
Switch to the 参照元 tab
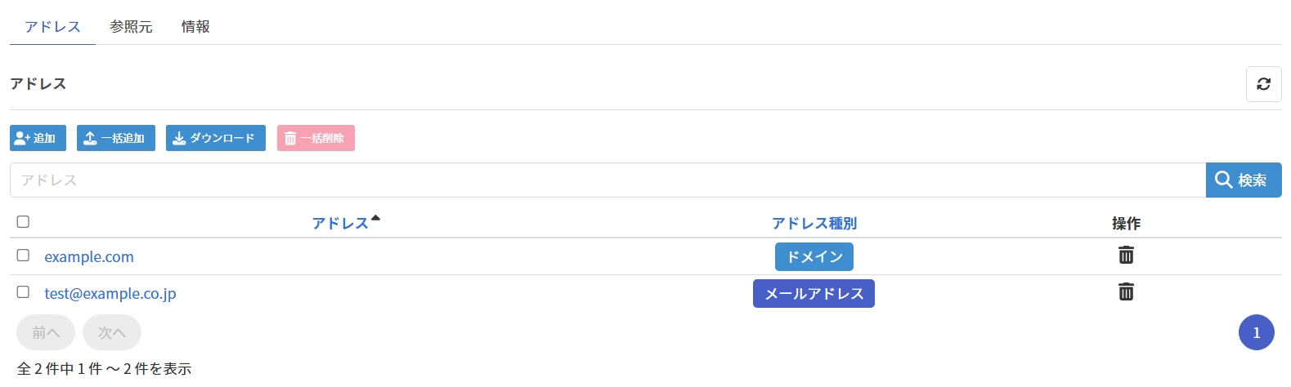[131, 27]
